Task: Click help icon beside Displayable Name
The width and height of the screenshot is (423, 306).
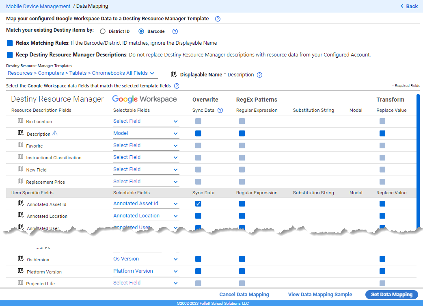Action: coord(259,75)
